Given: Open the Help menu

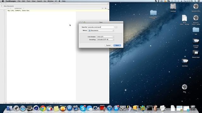Looking at the screenshot, I should point(64,1).
